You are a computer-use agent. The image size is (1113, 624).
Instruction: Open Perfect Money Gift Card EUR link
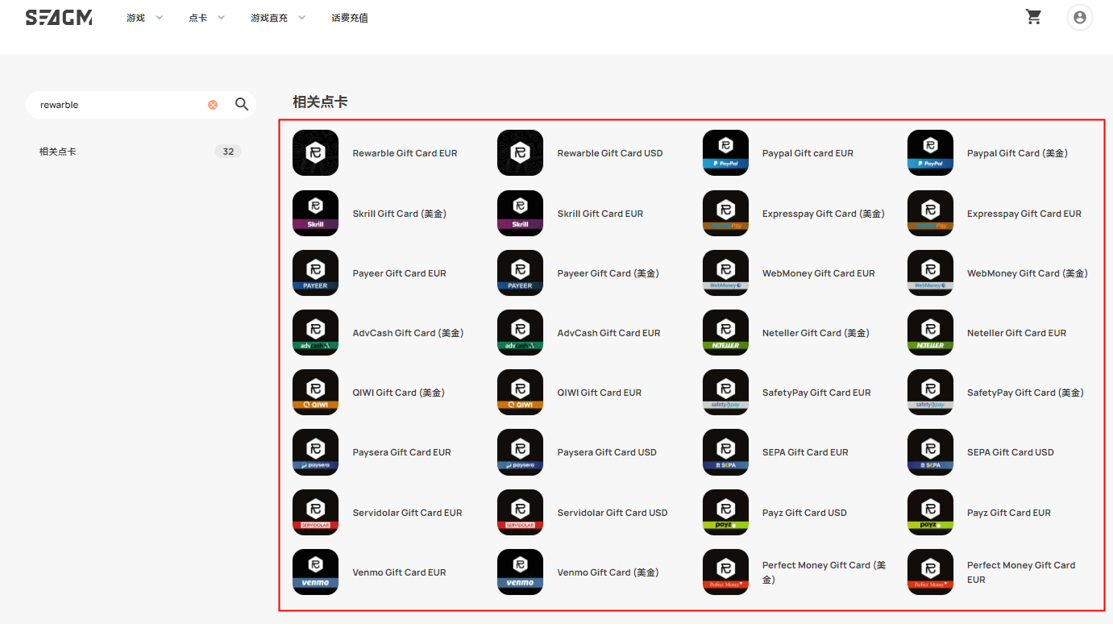click(1021, 572)
